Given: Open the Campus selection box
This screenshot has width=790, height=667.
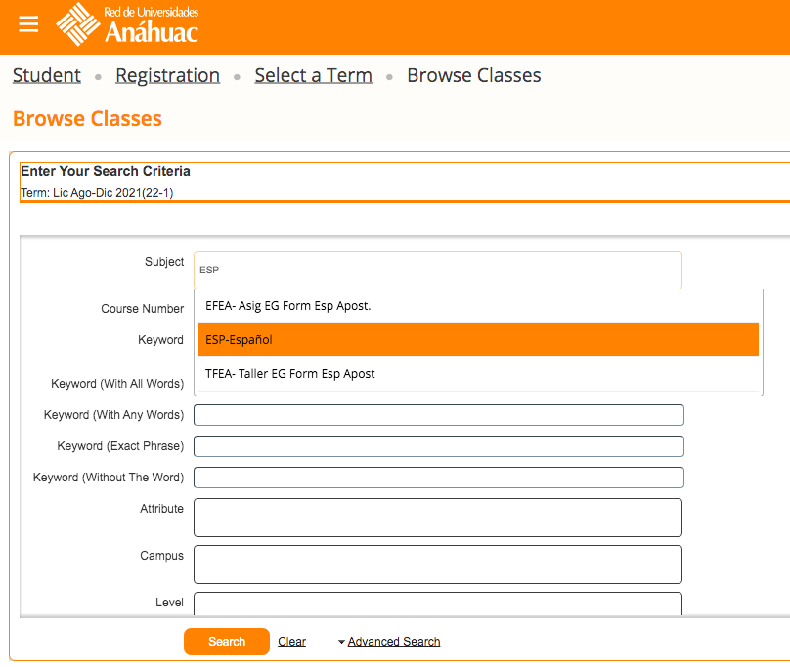Looking at the screenshot, I should point(437,564).
